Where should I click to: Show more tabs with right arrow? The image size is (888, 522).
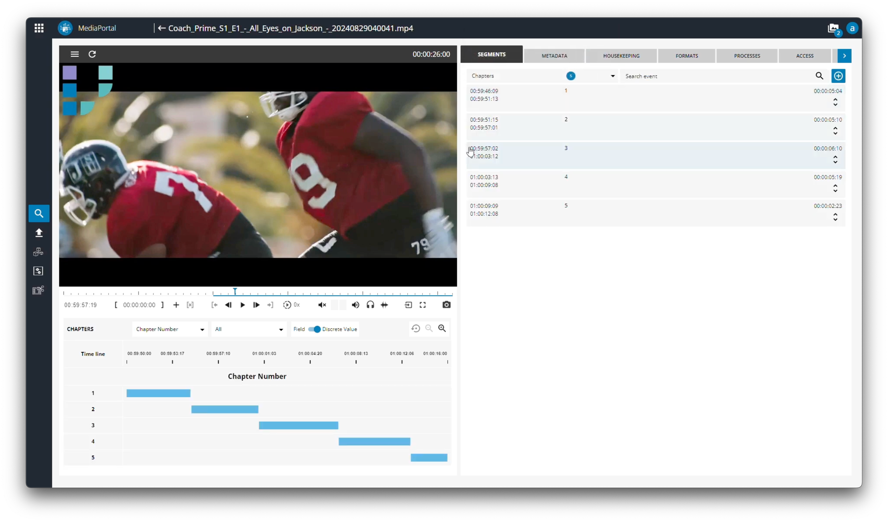click(845, 56)
